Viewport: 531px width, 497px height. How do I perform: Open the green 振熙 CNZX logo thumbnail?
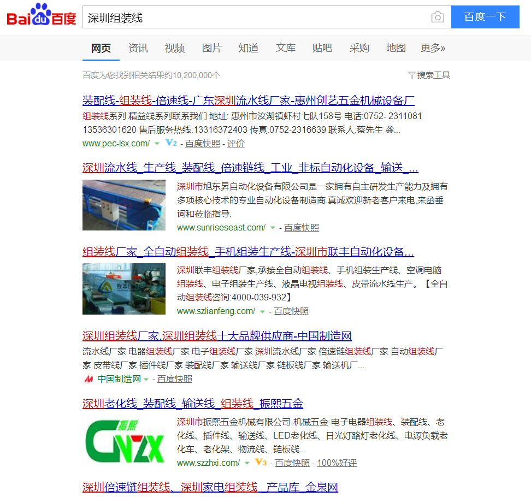124,441
